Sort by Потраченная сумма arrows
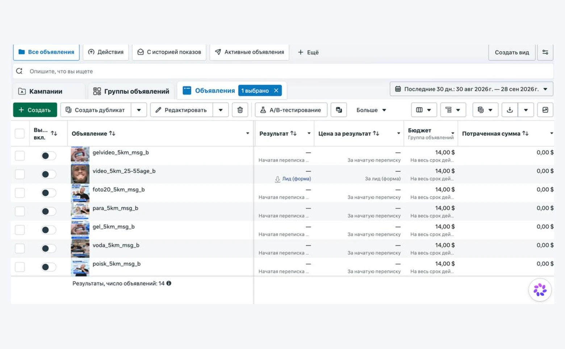This screenshot has width=565, height=349. click(x=525, y=133)
